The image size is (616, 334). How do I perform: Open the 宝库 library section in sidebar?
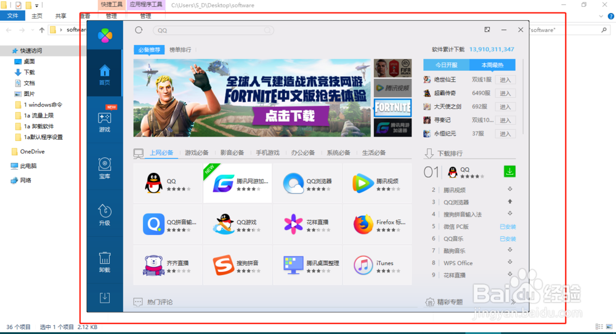105,169
